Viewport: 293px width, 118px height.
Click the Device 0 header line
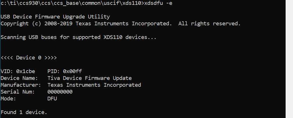(x=29, y=58)
